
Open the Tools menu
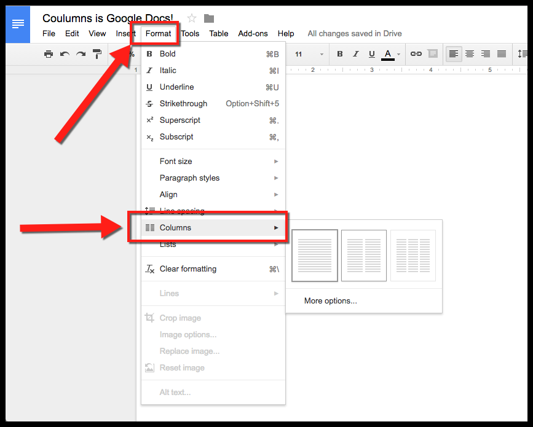190,34
